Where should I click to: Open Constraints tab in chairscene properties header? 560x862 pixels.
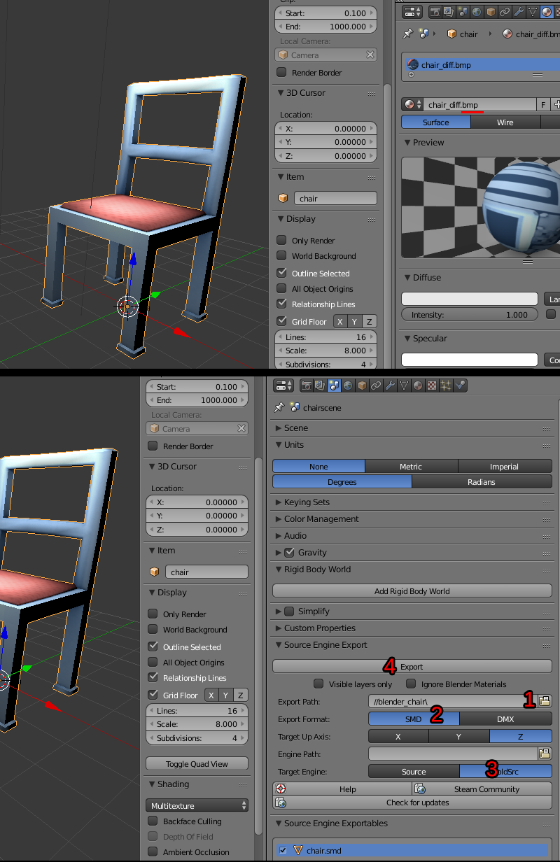(x=376, y=386)
